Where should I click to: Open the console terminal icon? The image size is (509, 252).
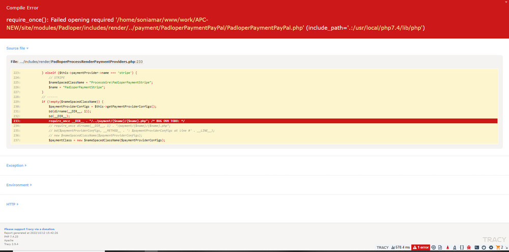476,247
